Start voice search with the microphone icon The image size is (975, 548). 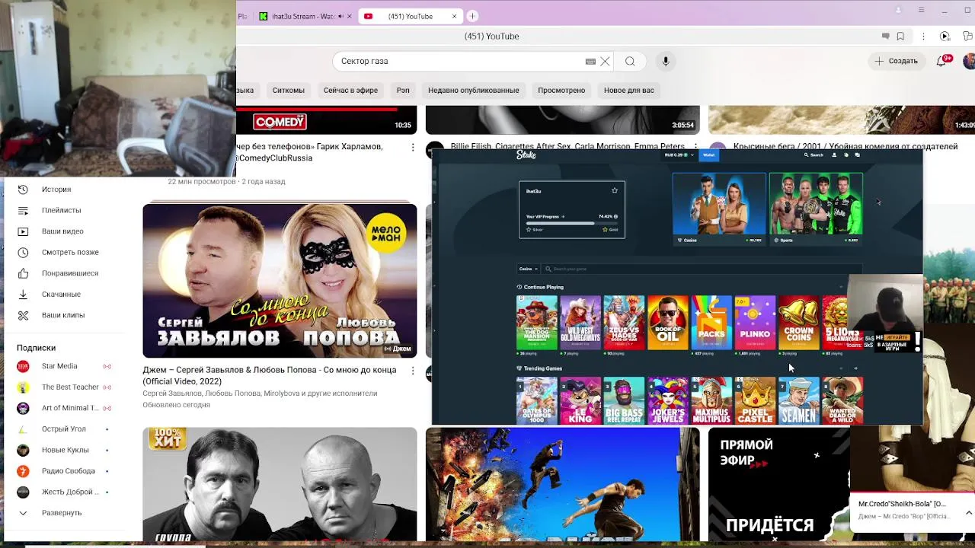pyautogui.click(x=666, y=62)
